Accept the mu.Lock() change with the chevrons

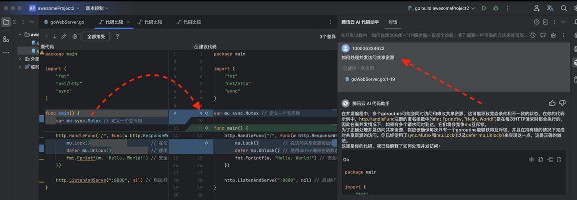[206, 143]
